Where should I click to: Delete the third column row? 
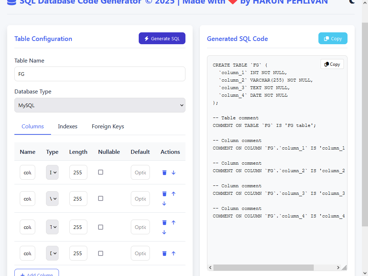(x=164, y=222)
